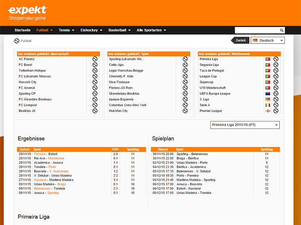Open match Legia Warschau-Brügge
The image size is (301, 225).
[x=126, y=70]
